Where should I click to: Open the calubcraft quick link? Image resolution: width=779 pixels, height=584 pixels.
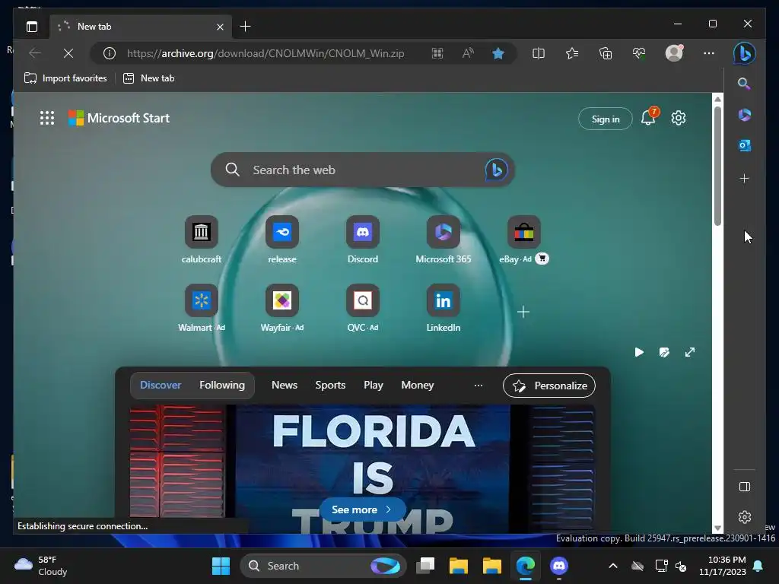201,240
